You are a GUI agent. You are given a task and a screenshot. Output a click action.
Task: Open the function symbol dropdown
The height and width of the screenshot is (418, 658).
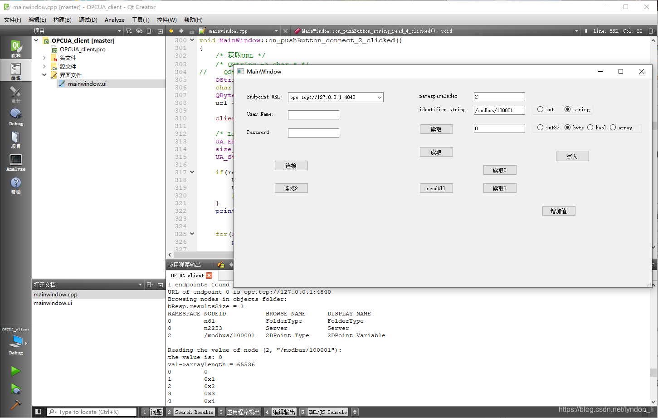pos(576,31)
